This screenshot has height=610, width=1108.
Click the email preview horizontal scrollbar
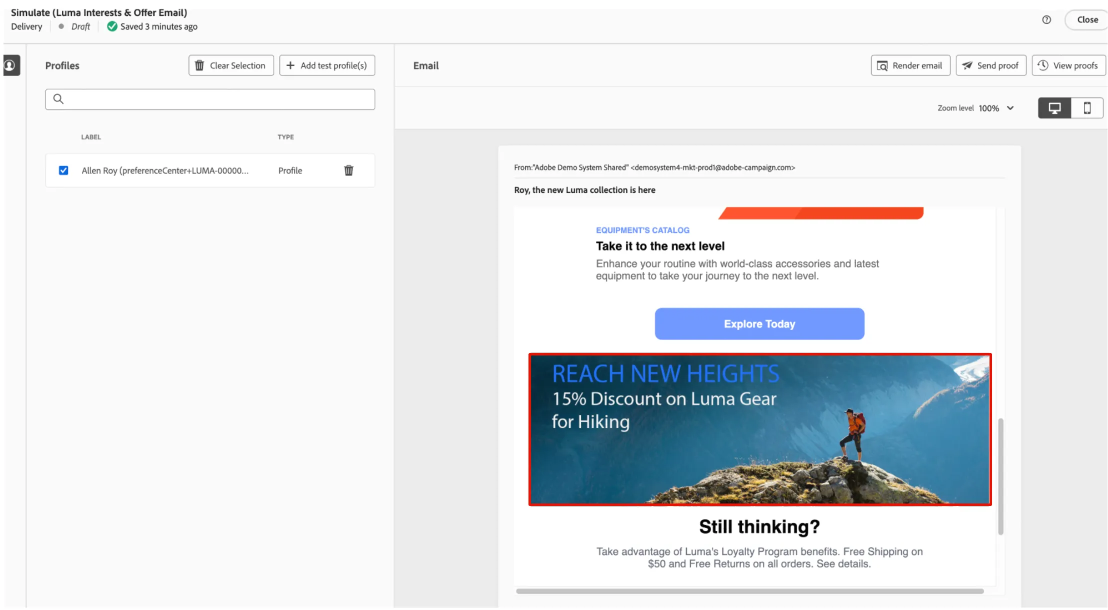click(750, 591)
